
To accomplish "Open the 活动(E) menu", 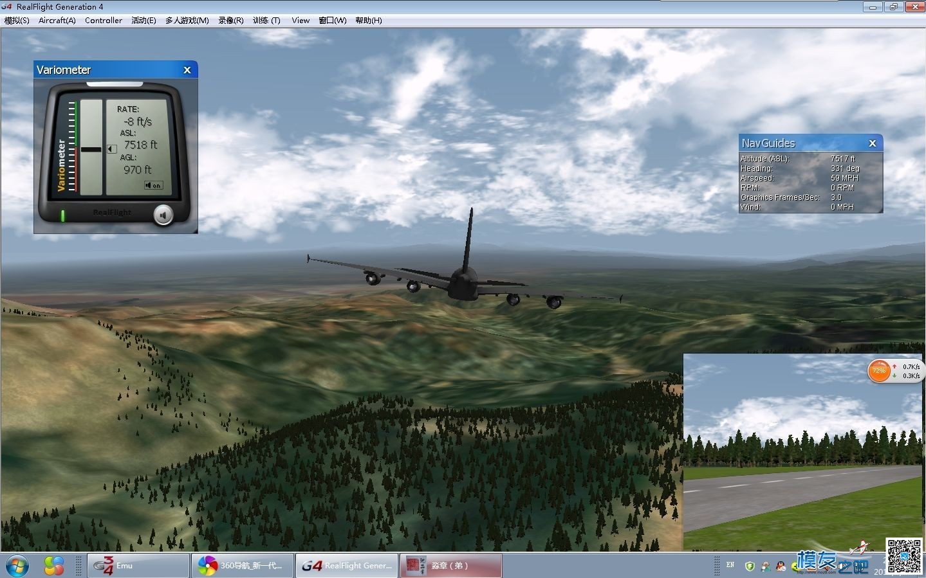I will (144, 20).
